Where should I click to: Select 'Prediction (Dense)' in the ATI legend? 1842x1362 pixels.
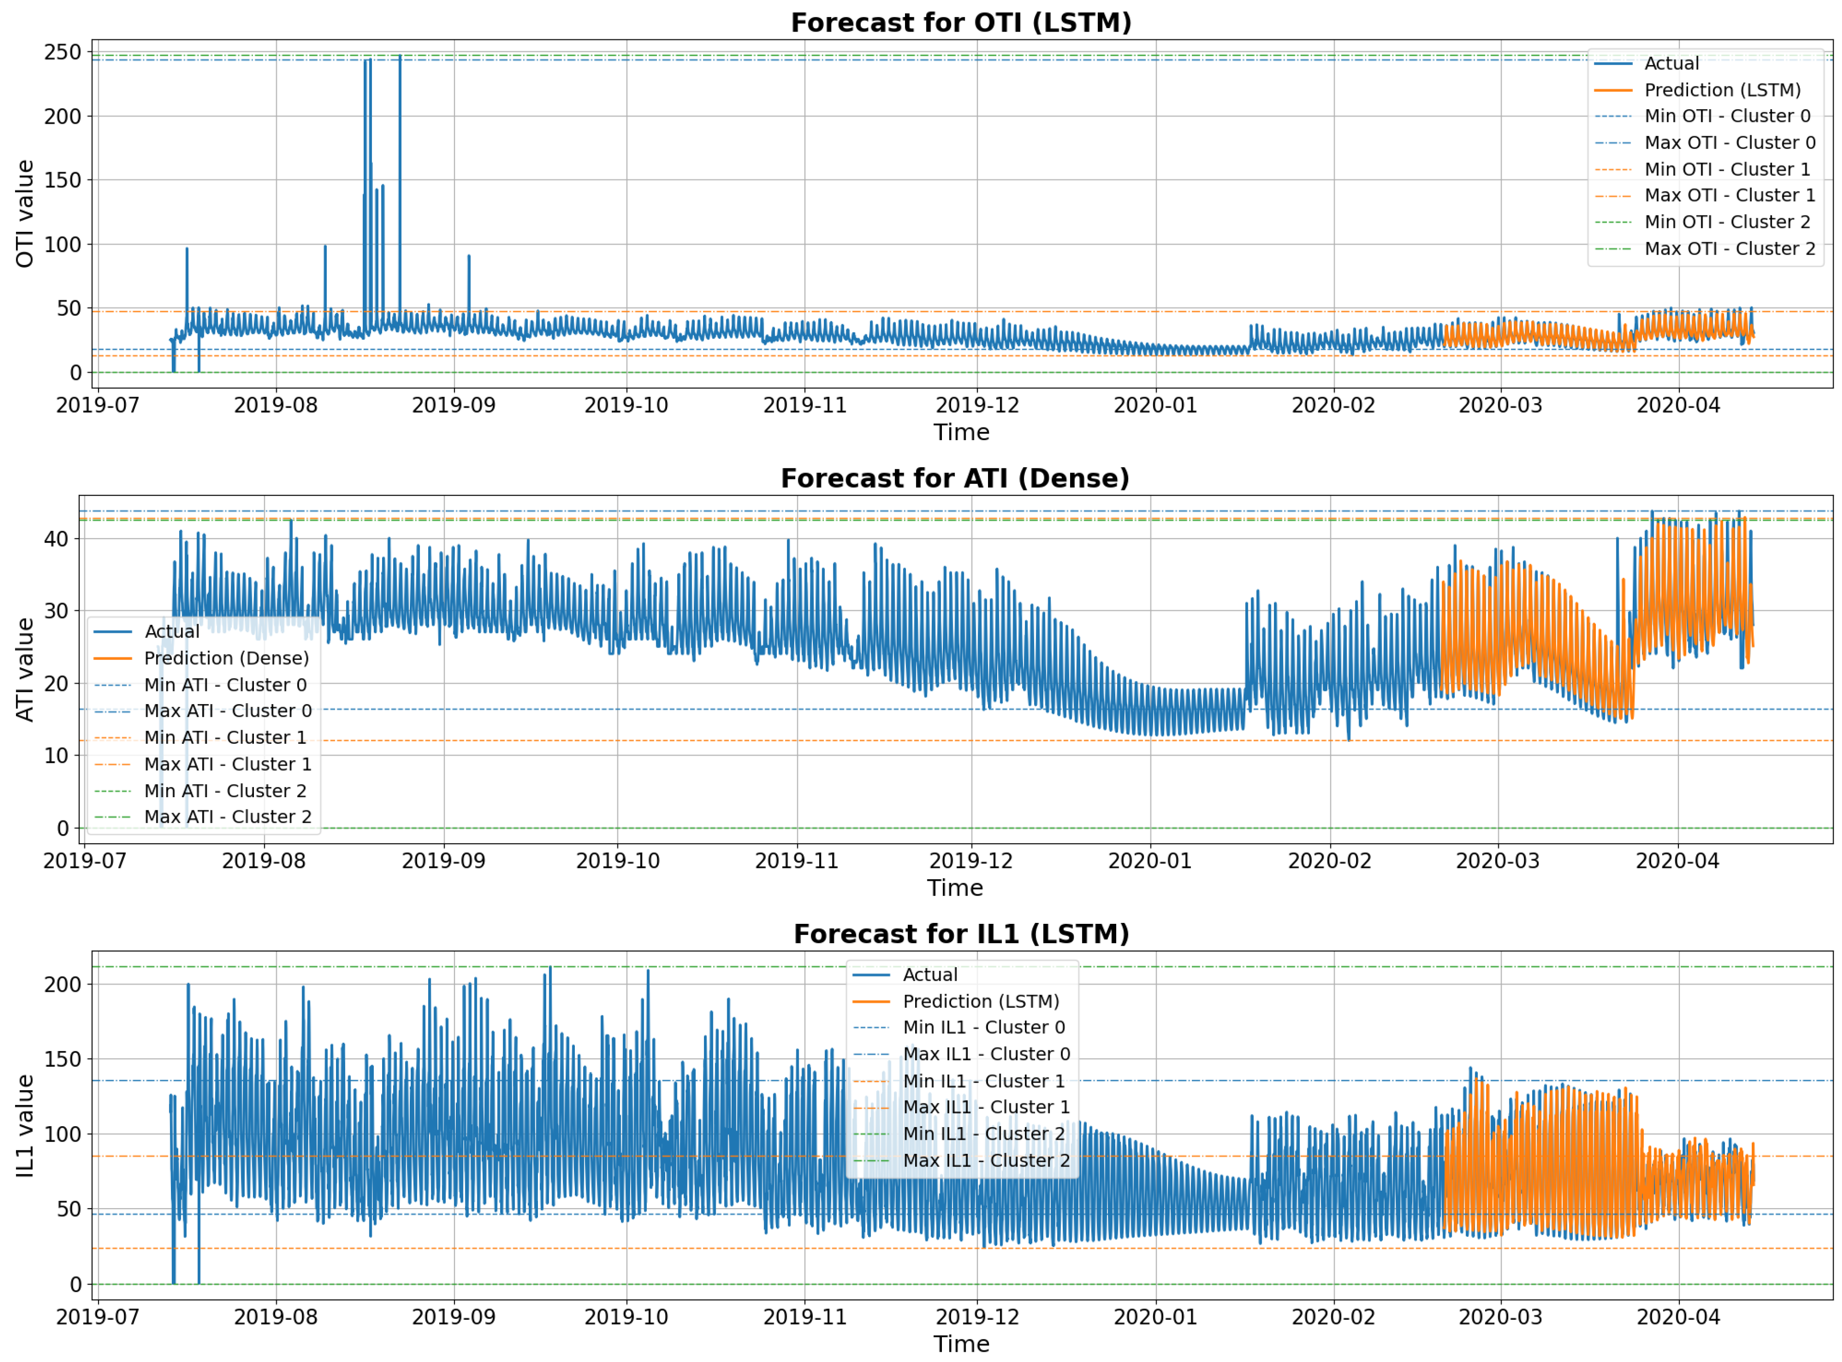[226, 658]
